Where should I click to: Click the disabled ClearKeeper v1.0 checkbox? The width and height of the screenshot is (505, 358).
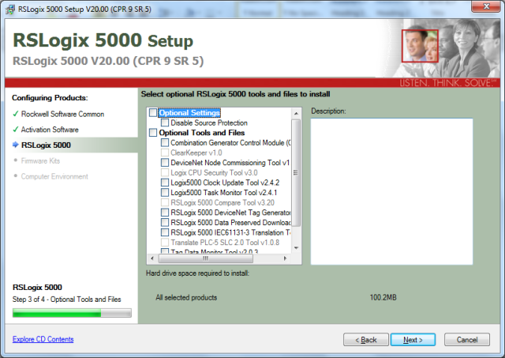click(x=165, y=153)
